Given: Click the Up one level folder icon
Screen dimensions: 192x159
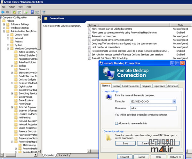Looking at the screenshot, I should [14, 12].
